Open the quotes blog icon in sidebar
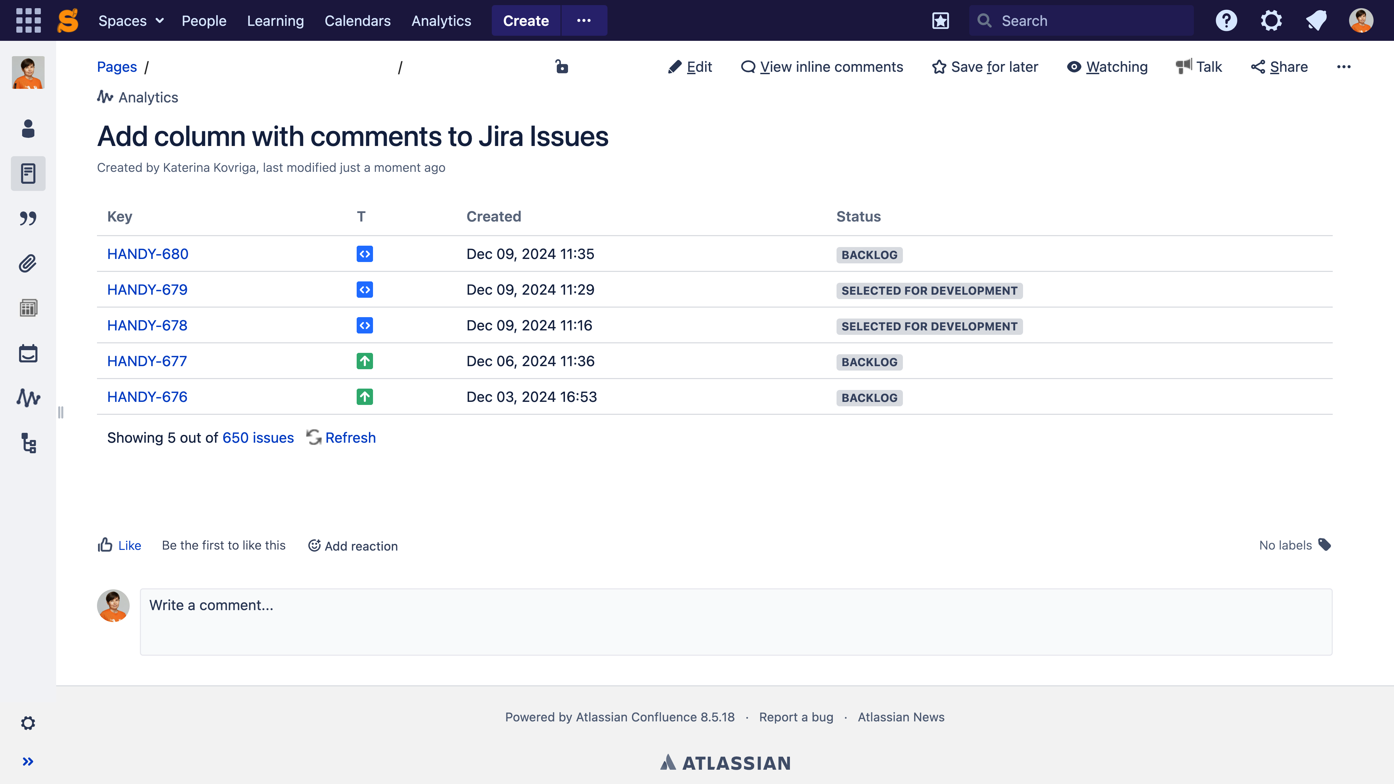The width and height of the screenshot is (1394, 784). 28,218
